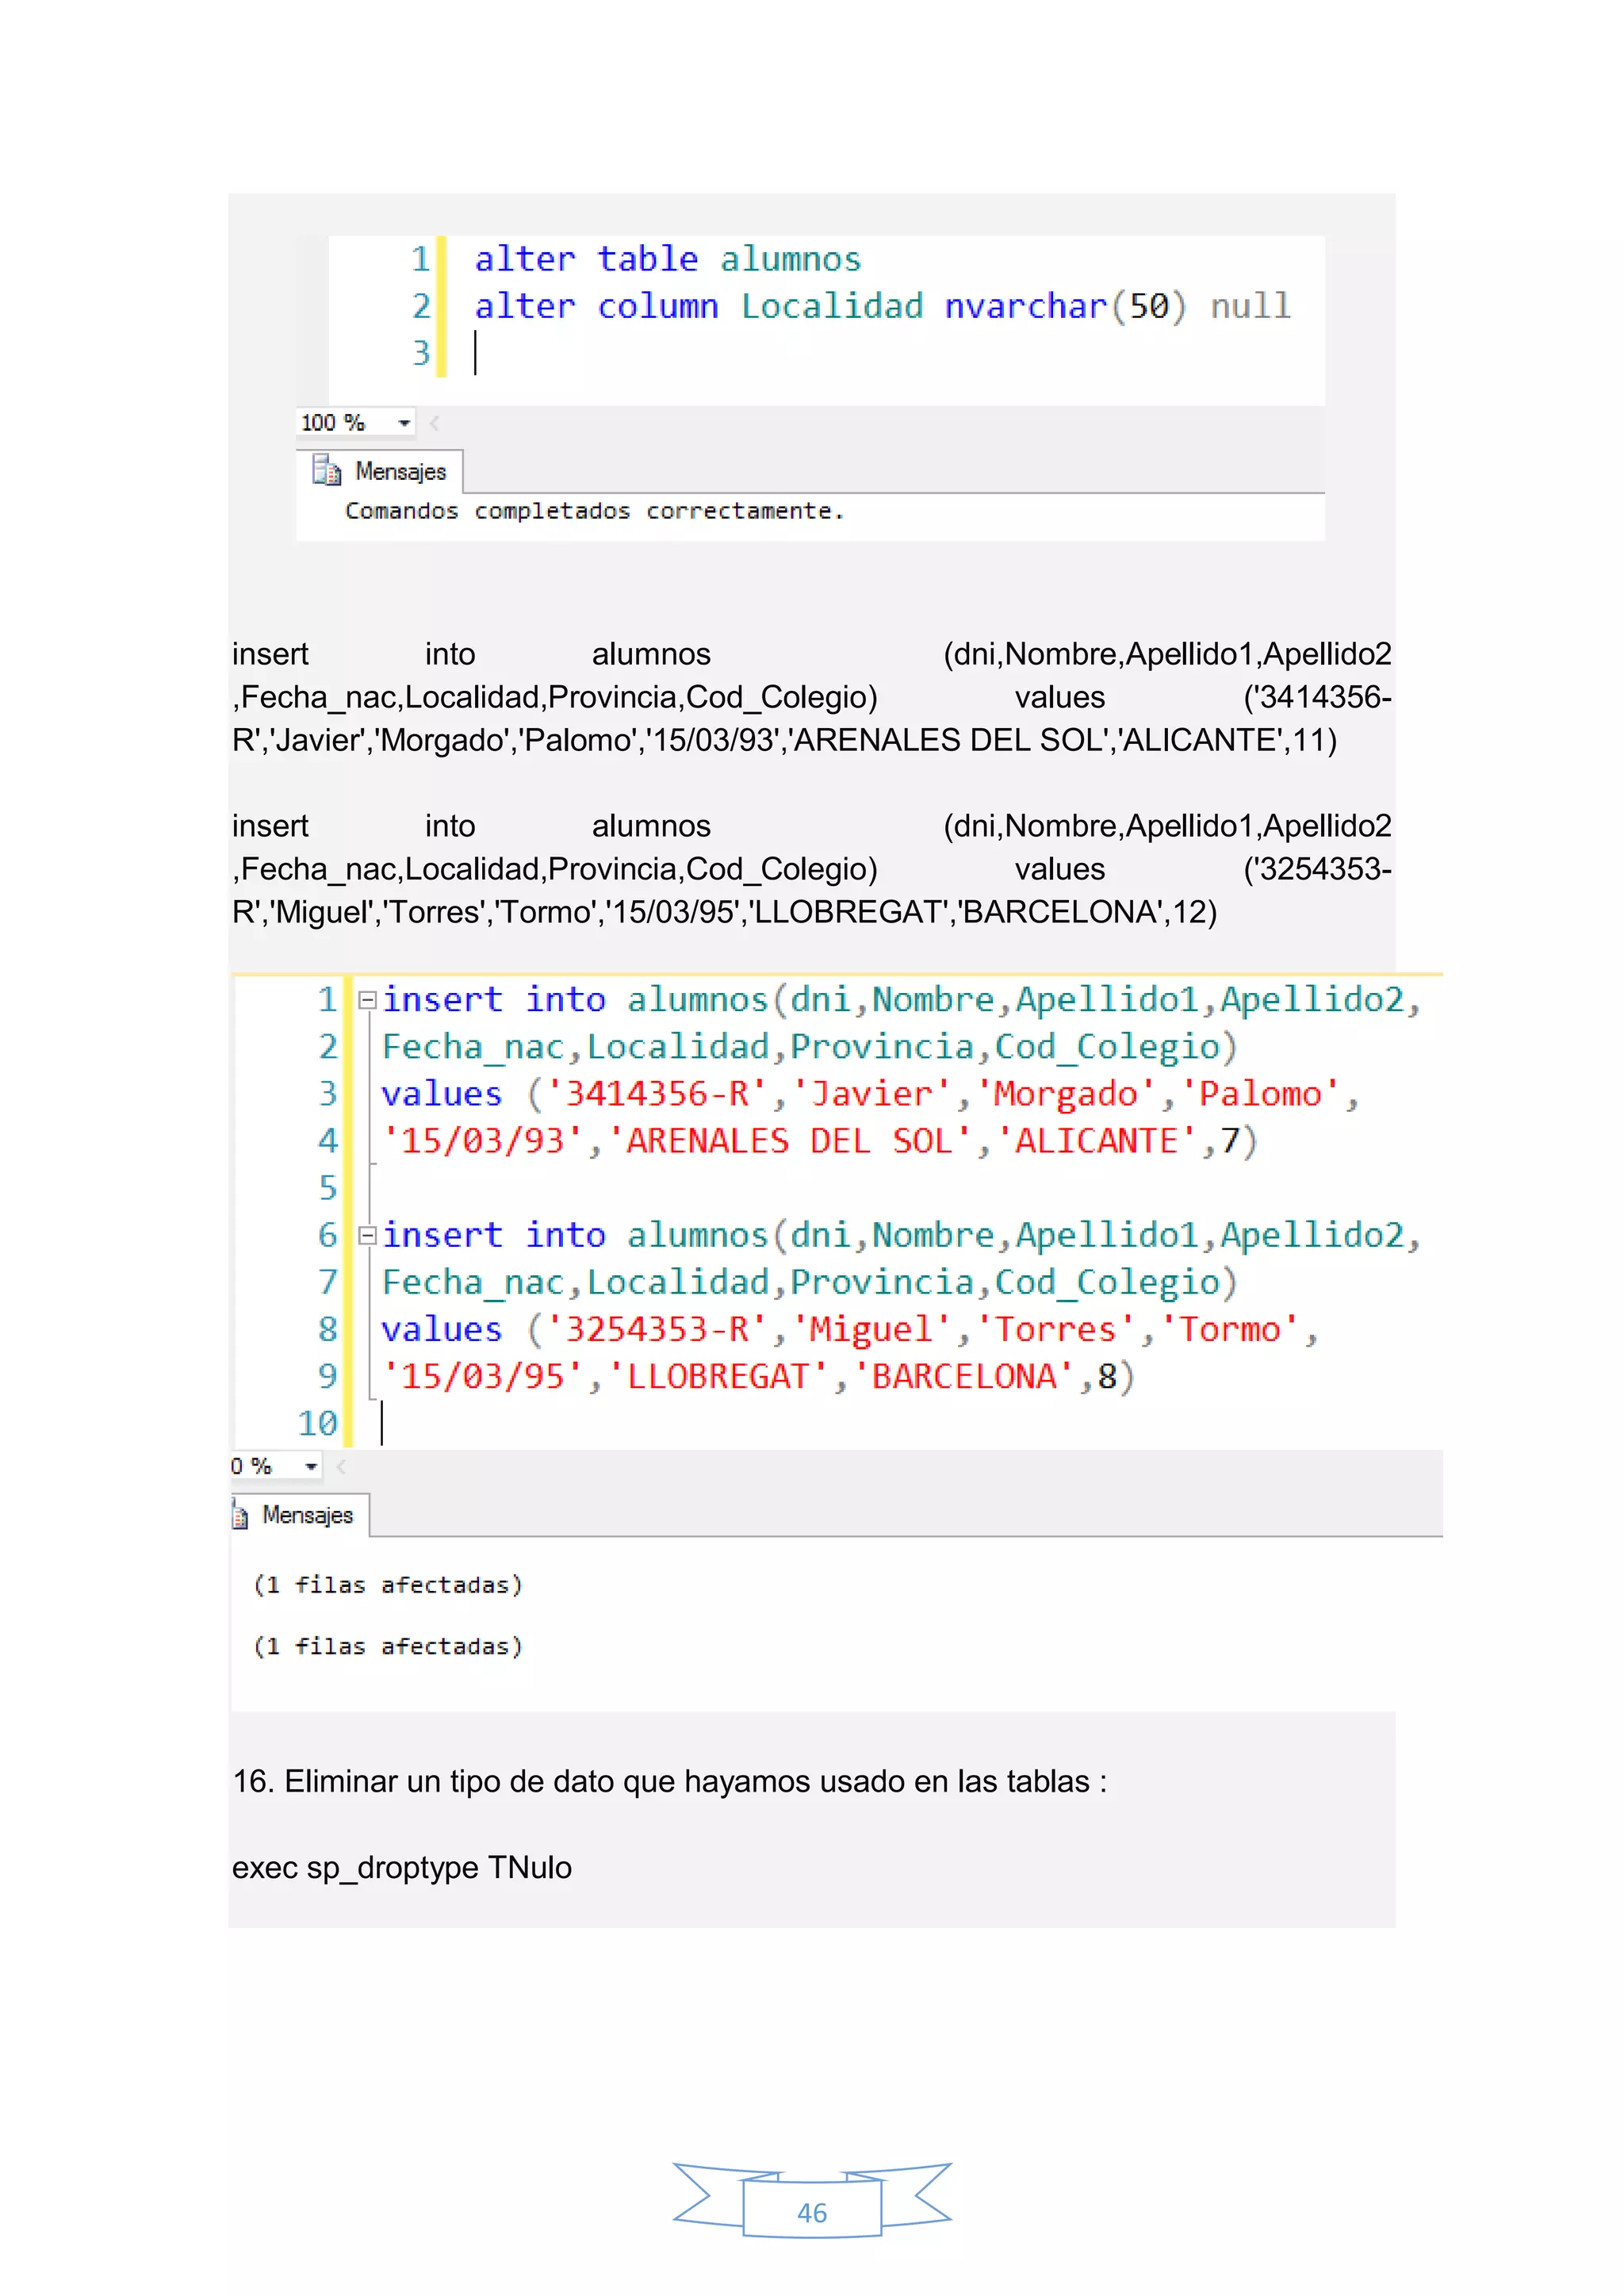The width and height of the screenshot is (1624, 2296).
Task: Click the first '(1 filas afectadas)' message
Action: pyautogui.click(x=388, y=1585)
